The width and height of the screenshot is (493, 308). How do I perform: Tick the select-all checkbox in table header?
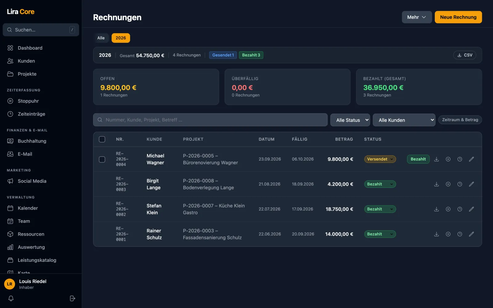pyautogui.click(x=102, y=139)
